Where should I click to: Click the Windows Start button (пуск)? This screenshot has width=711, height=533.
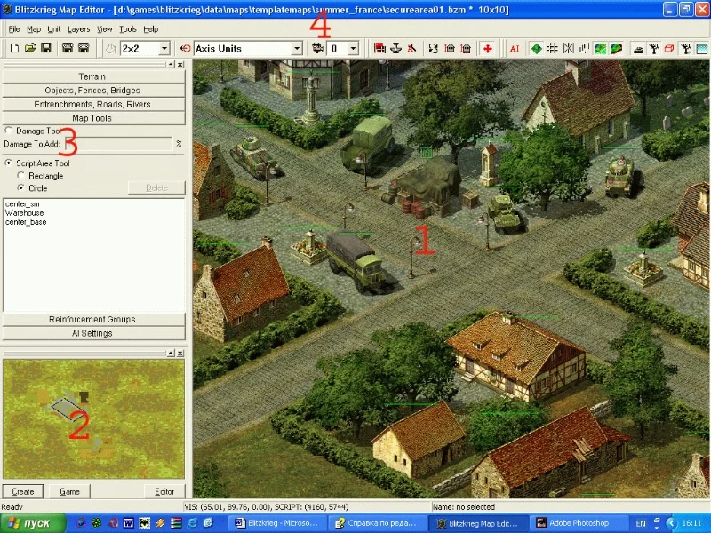(x=33, y=523)
